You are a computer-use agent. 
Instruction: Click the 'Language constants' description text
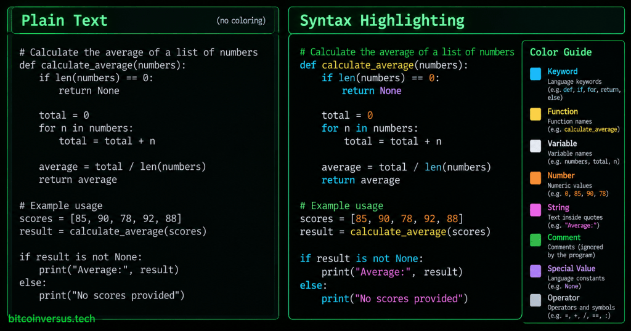(x=576, y=278)
